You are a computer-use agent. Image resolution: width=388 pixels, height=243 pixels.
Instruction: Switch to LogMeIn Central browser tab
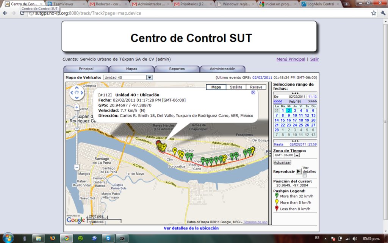(321, 4)
